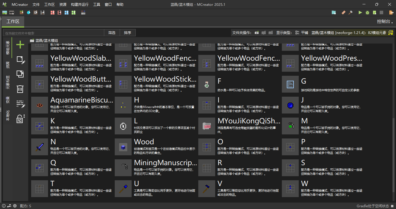This screenshot has height=209, width=396.
Task: Click the search field in current folder
Action: tap(53, 33)
